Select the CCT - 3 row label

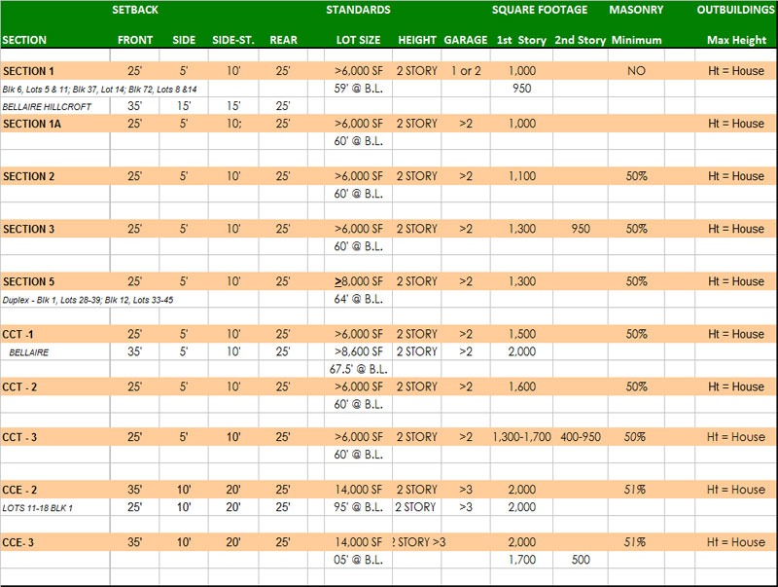tap(19, 437)
